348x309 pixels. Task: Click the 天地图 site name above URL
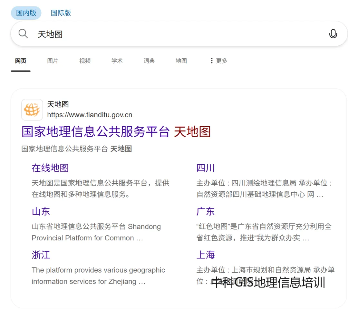(x=58, y=104)
